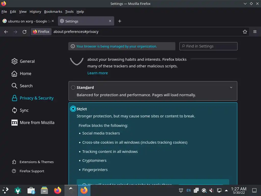Select the Standard protection radio button

(73, 88)
